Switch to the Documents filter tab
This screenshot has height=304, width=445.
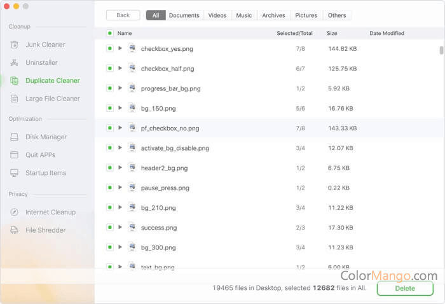pyautogui.click(x=184, y=15)
